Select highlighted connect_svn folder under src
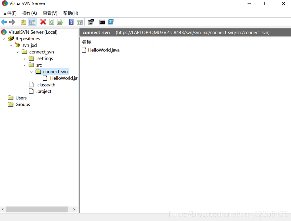This screenshot has height=221, width=291. pos(55,72)
